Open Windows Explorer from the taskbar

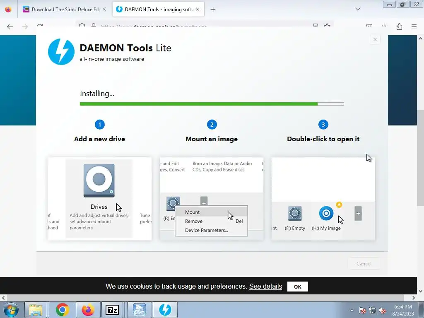point(36,310)
